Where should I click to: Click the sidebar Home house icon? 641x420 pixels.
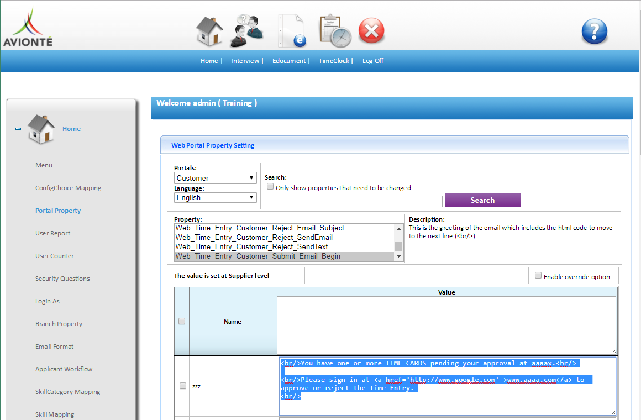click(x=41, y=129)
